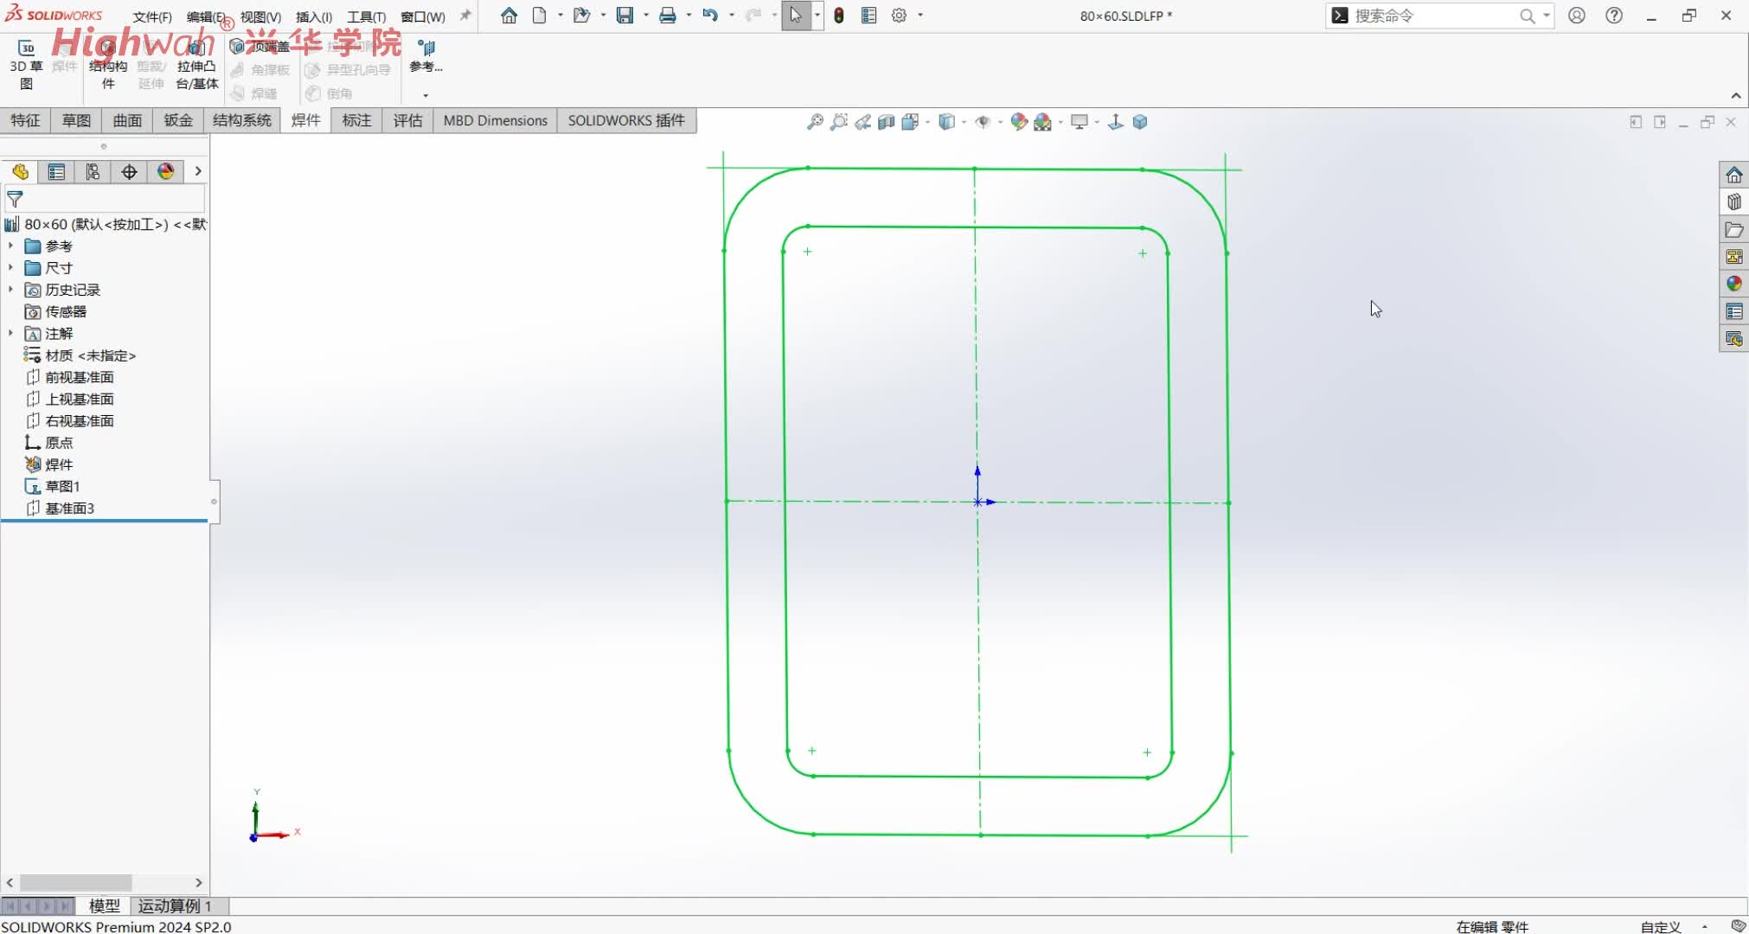Click the Rebuild traffic light icon

[839, 16]
